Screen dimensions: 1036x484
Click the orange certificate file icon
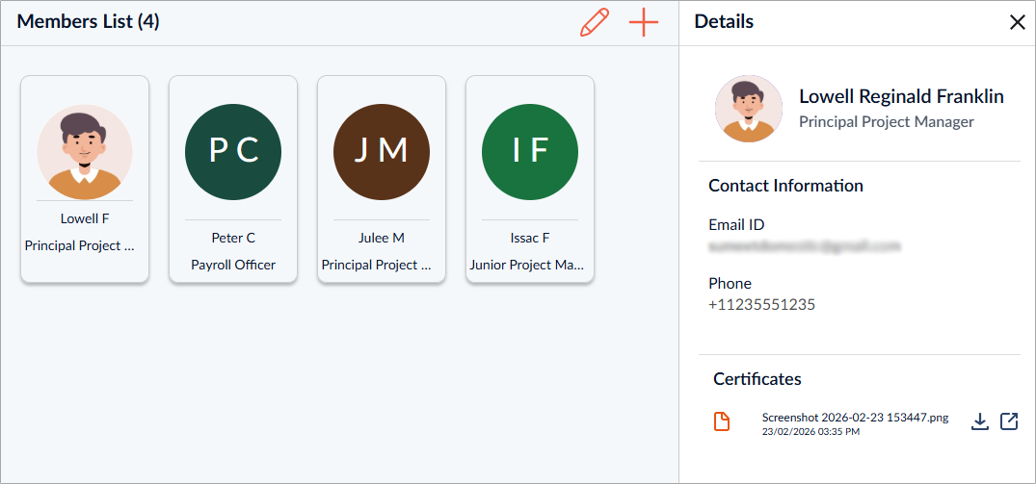722,421
